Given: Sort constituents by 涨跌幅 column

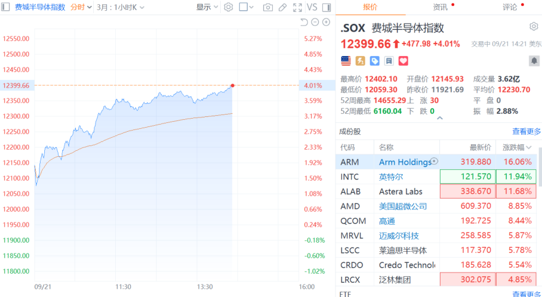Looking at the screenshot, I should tap(517, 147).
